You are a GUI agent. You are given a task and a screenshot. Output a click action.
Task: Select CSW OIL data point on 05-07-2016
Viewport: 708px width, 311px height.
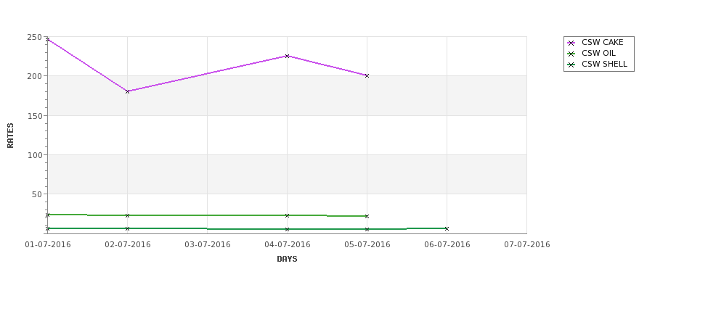tap(367, 216)
